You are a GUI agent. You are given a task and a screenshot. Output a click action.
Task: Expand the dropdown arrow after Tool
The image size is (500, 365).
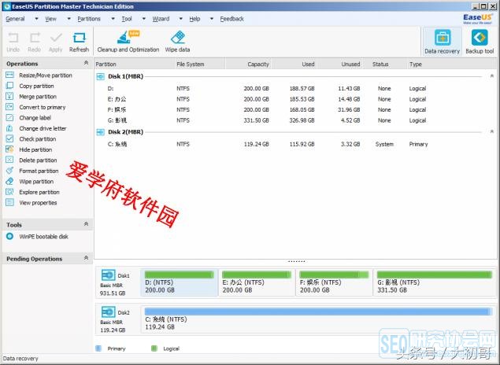point(144,19)
